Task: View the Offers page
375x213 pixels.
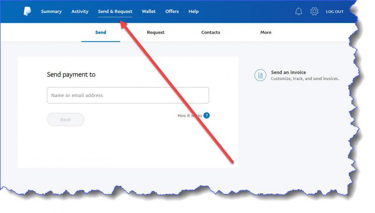Action: tap(172, 12)
